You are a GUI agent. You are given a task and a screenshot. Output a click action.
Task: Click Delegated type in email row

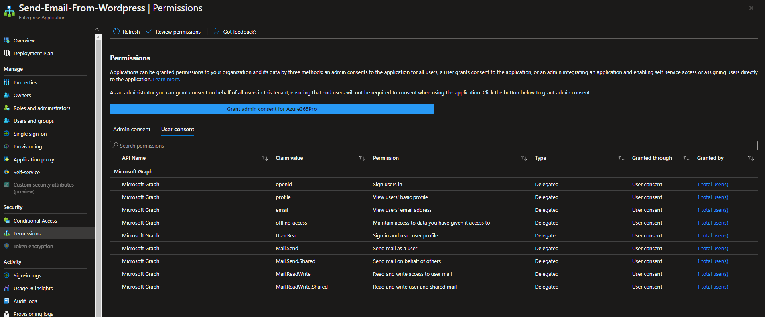pos(547,210)
